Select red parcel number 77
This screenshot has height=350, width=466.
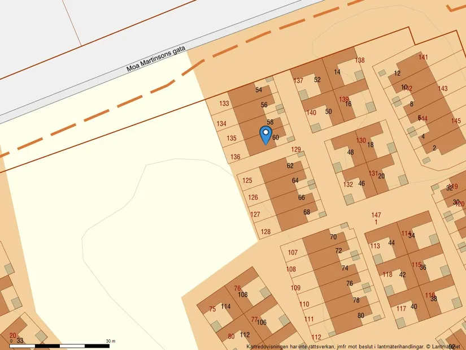click(x=254, y=319)
